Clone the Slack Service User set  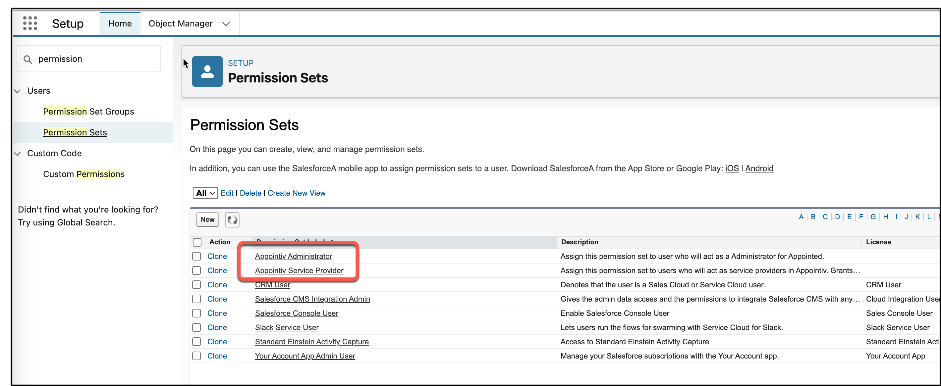(217, 328)
